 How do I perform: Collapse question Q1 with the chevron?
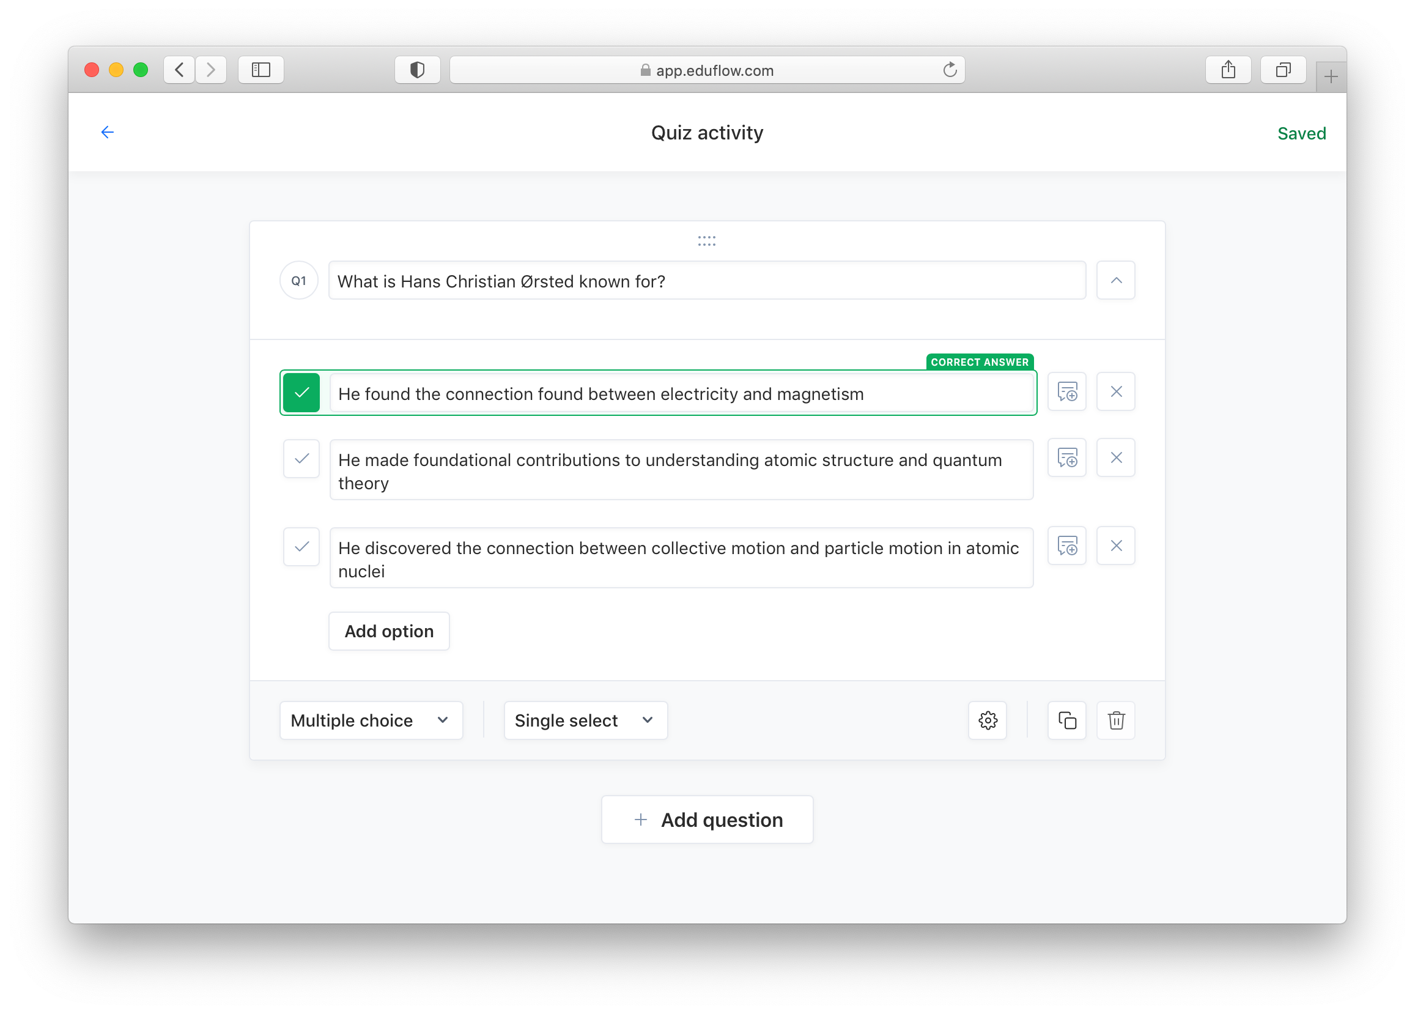(1115, 280)
